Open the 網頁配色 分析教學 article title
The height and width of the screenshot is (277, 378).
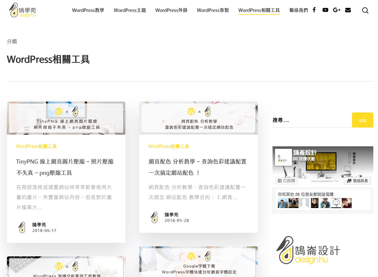pos(197,167)
